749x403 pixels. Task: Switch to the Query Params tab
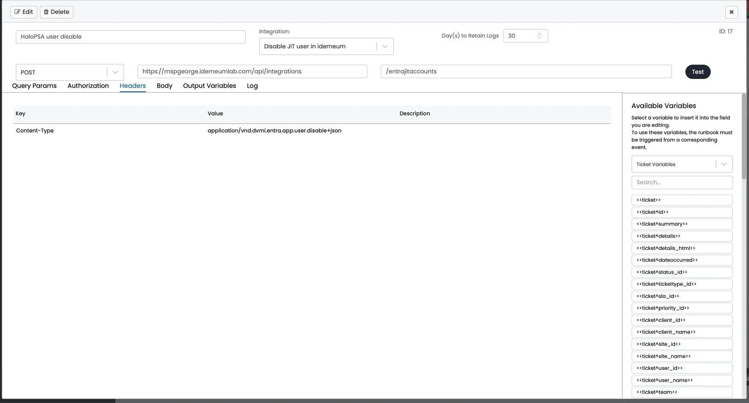(34, 86)
